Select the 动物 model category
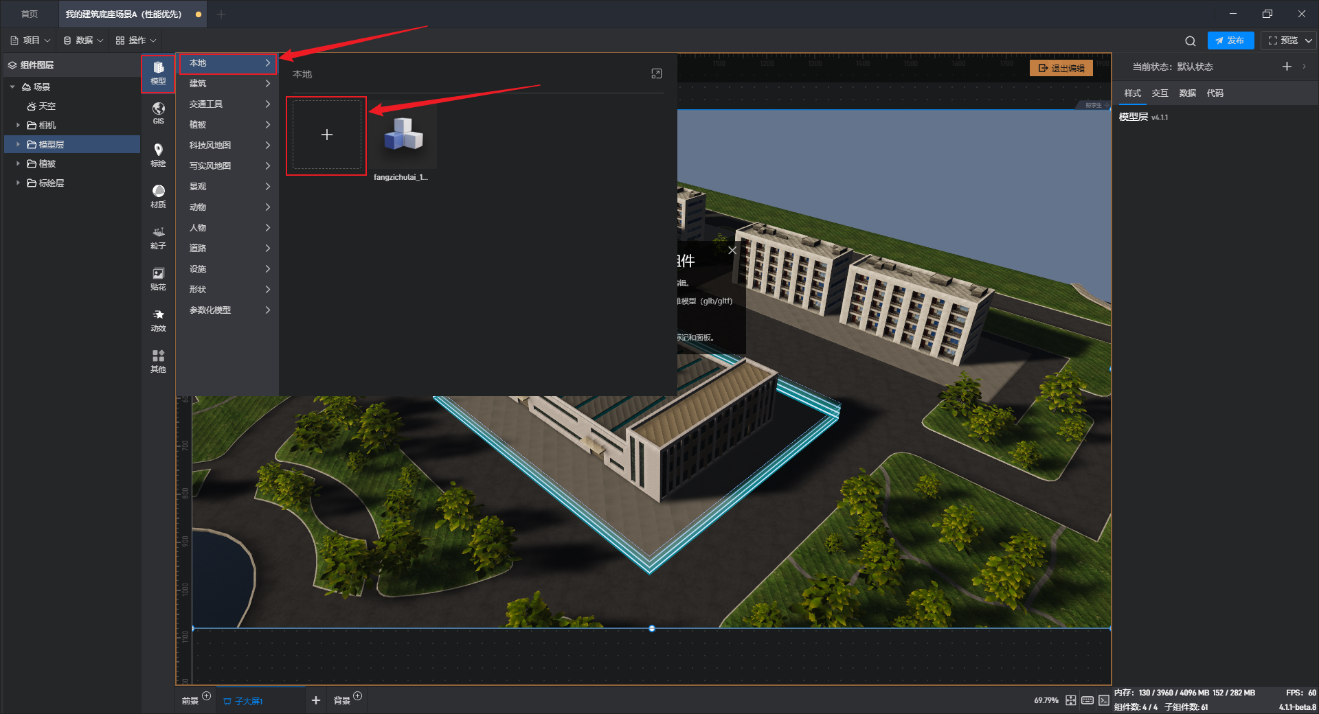The image size is (1319, 714). click(229, 207)
